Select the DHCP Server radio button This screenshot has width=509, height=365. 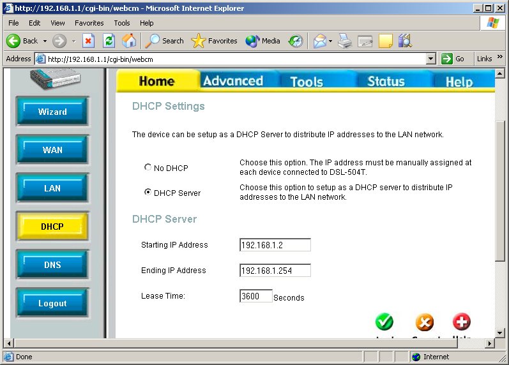148,192
